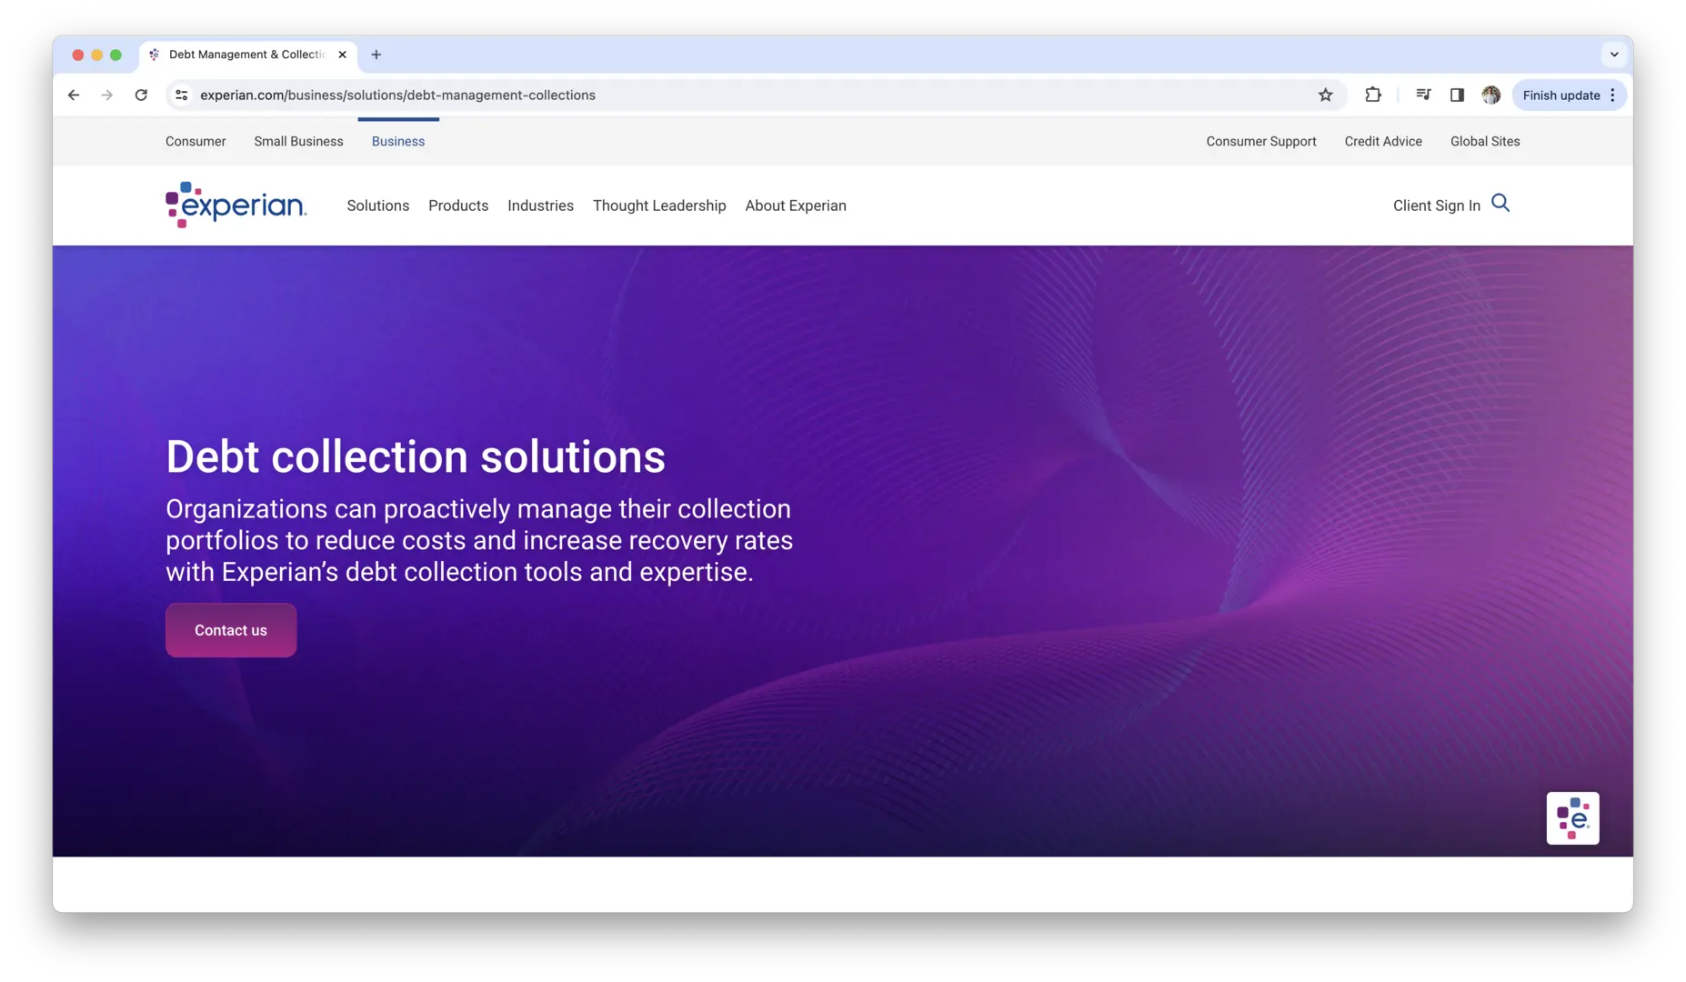
Task: Click the Client Sign In link
Action: coord(1437,205)
